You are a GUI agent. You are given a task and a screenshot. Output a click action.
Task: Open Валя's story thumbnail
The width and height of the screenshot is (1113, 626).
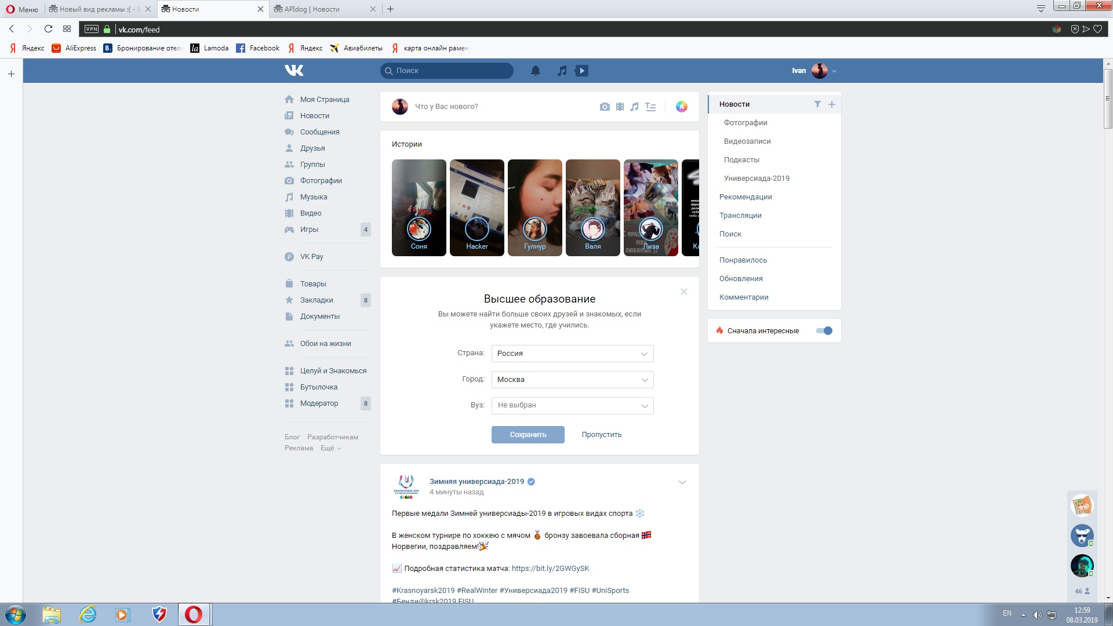point(593,208)
